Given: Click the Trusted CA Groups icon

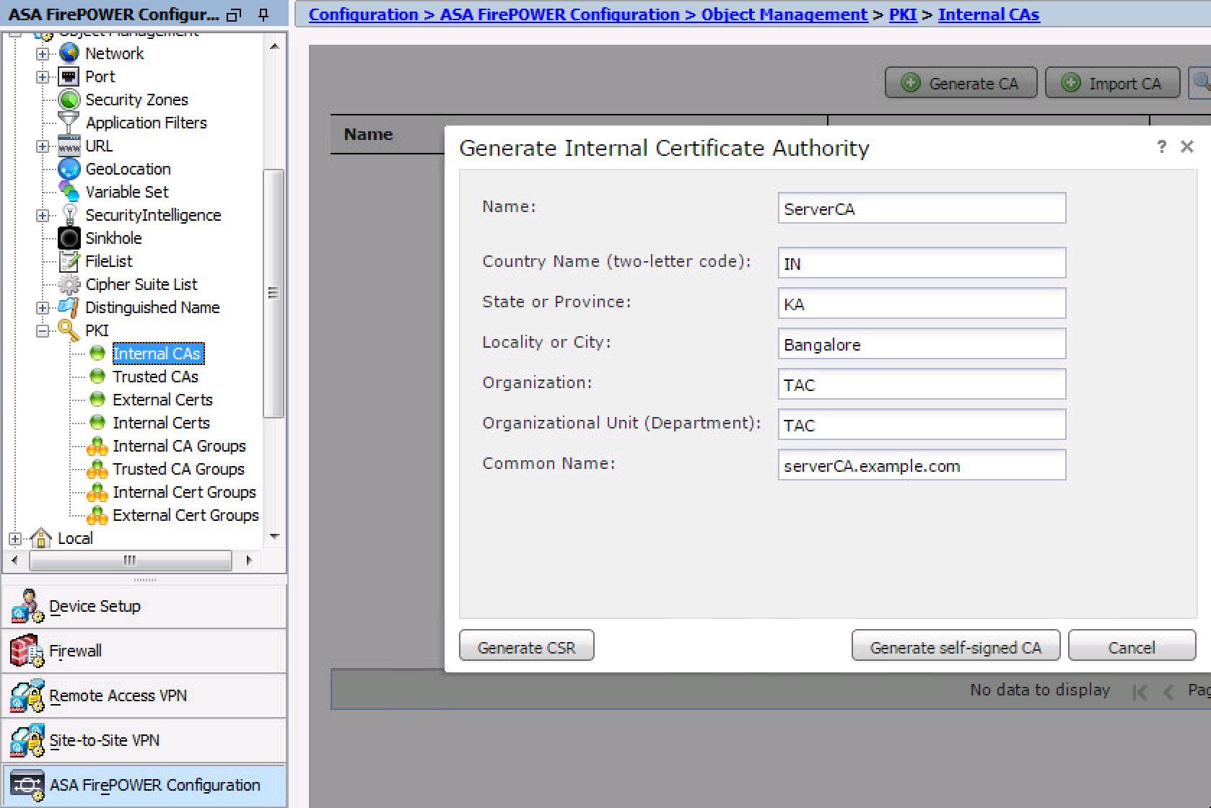Looking at the screenshot, I should tap(97, 470).
